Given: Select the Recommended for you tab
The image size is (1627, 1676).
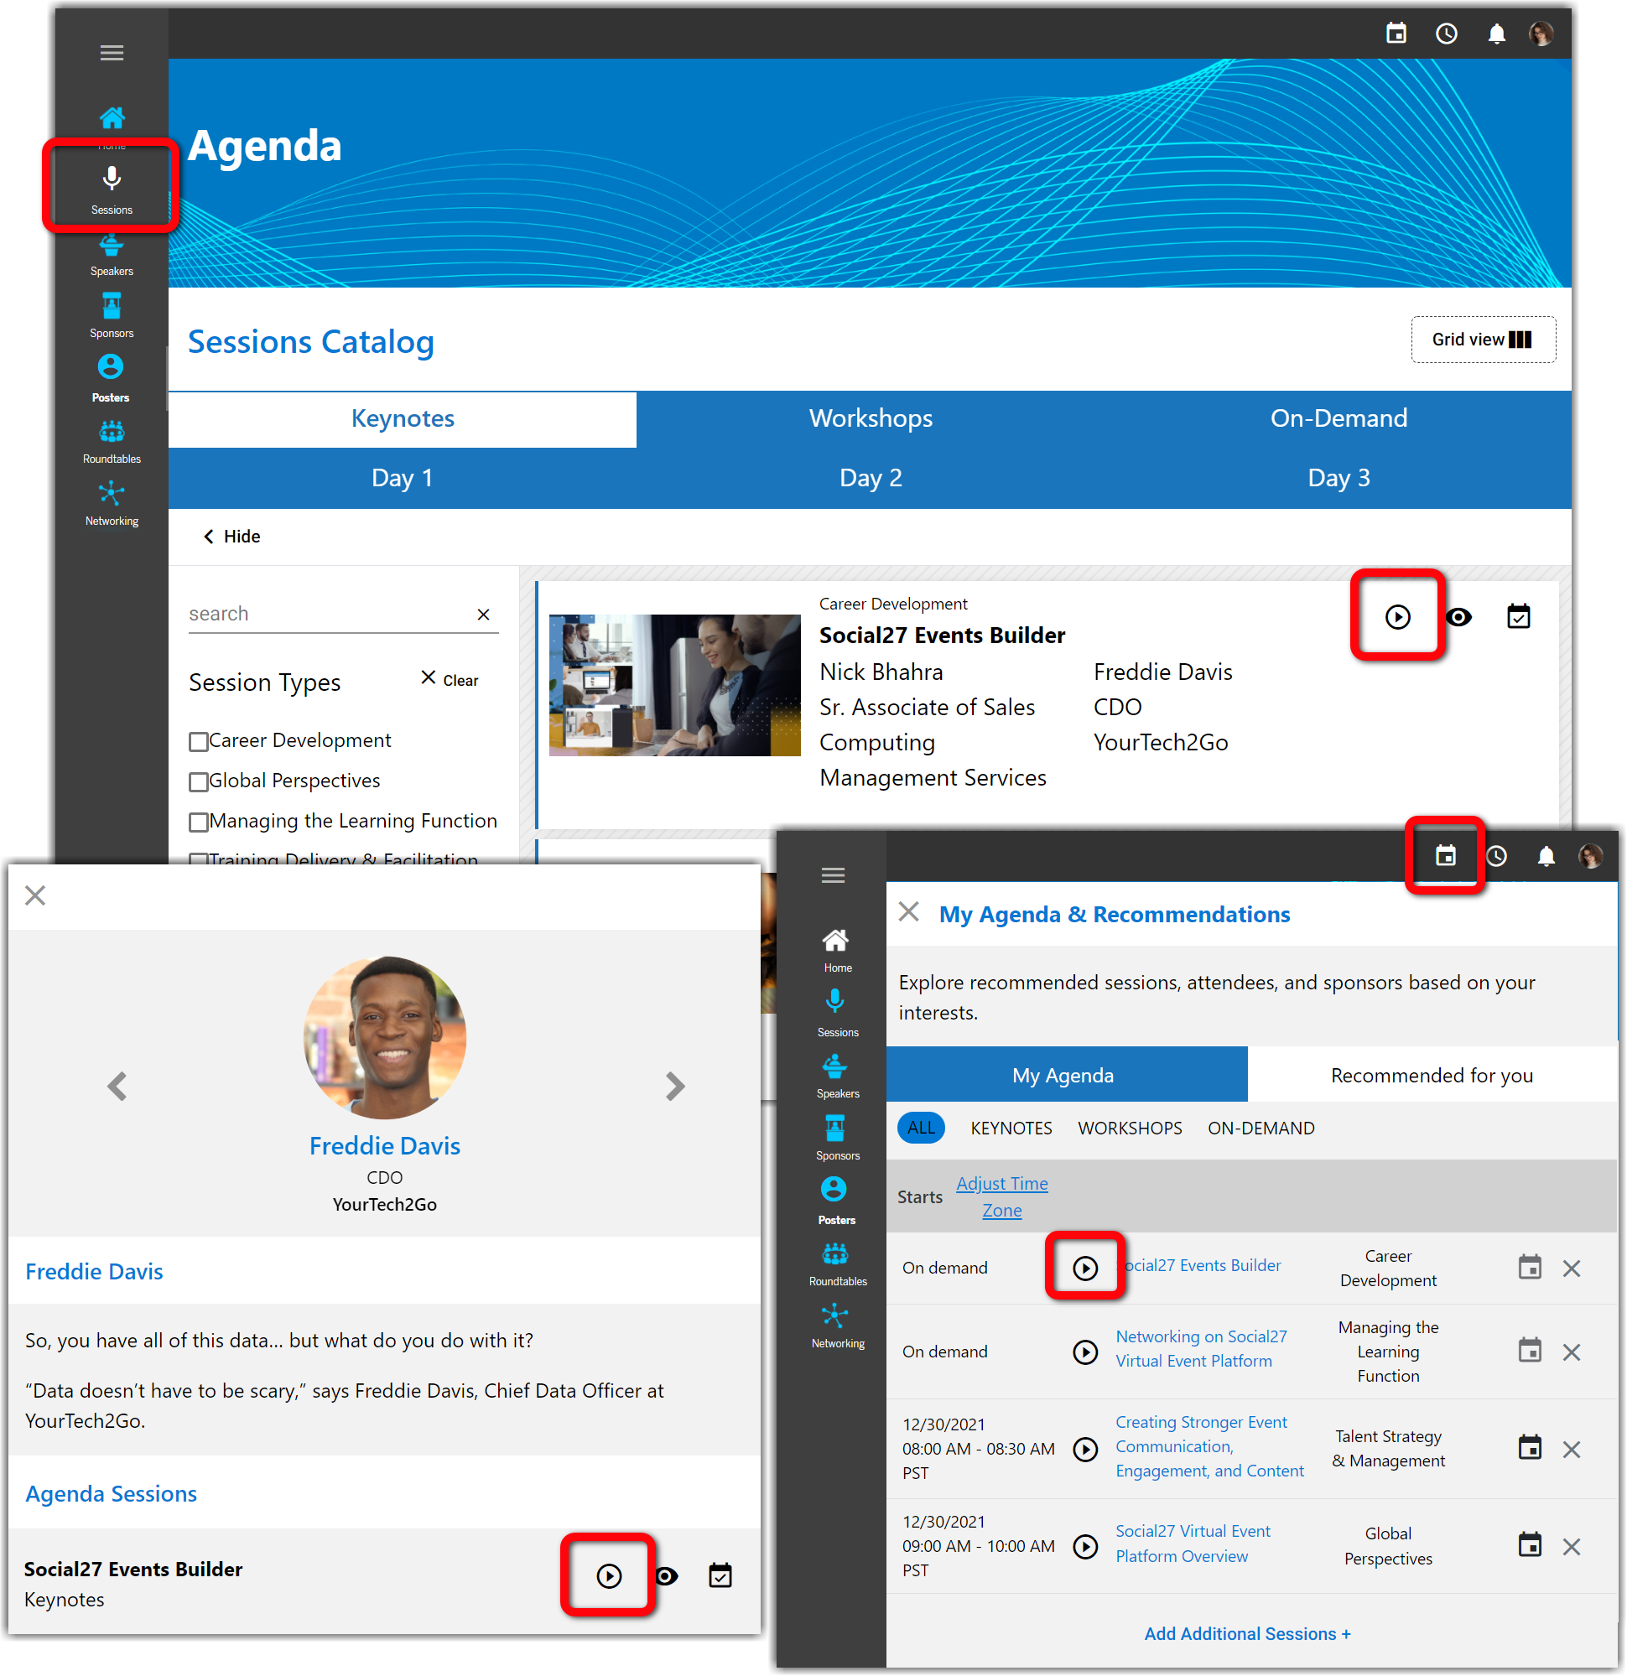Looking at the screenshot, I should coord(1431,1075).
